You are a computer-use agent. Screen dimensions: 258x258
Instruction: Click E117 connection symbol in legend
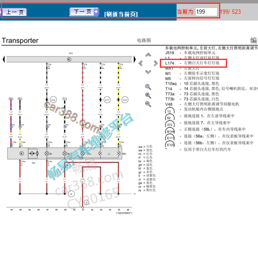tap(170, 138)
